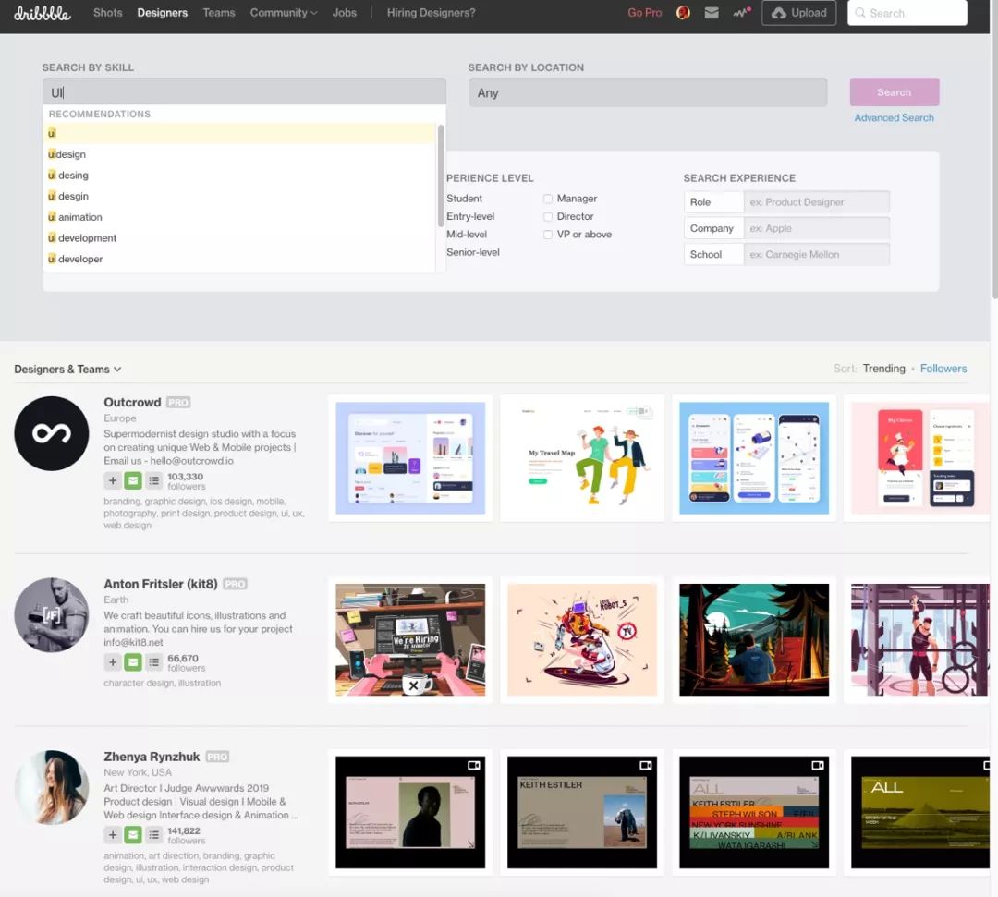The image size is (998, 897).
Task: Sort designers by Trending
Action: point(884,369)
